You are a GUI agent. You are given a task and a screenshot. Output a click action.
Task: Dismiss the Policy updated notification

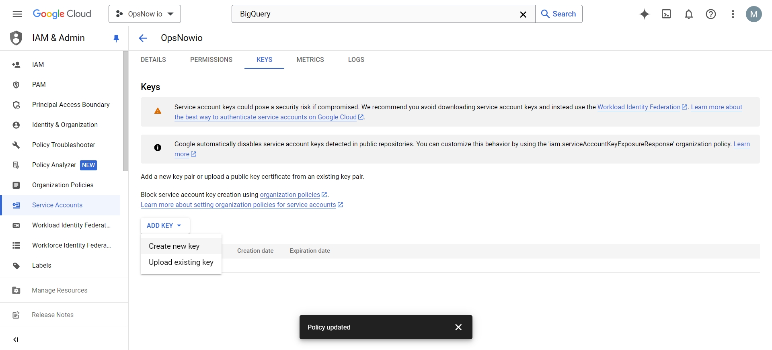[458, 327]
